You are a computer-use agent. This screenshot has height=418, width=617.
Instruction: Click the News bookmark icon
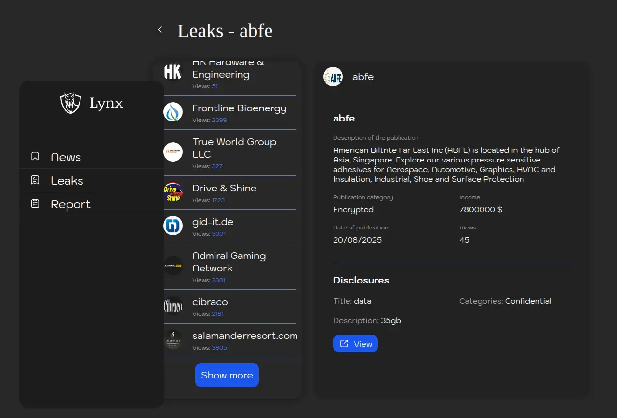tap(35, 157)
